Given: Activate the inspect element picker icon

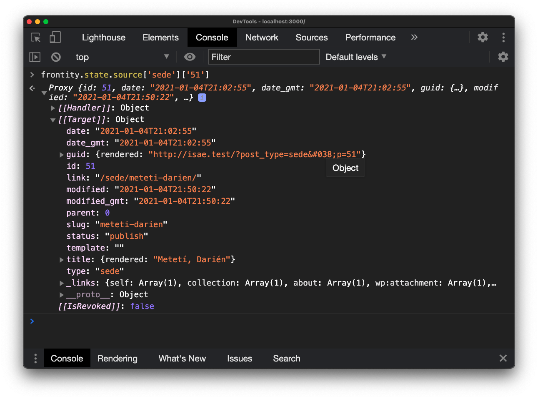Looking at the screenshot, I should click(36, 38).
